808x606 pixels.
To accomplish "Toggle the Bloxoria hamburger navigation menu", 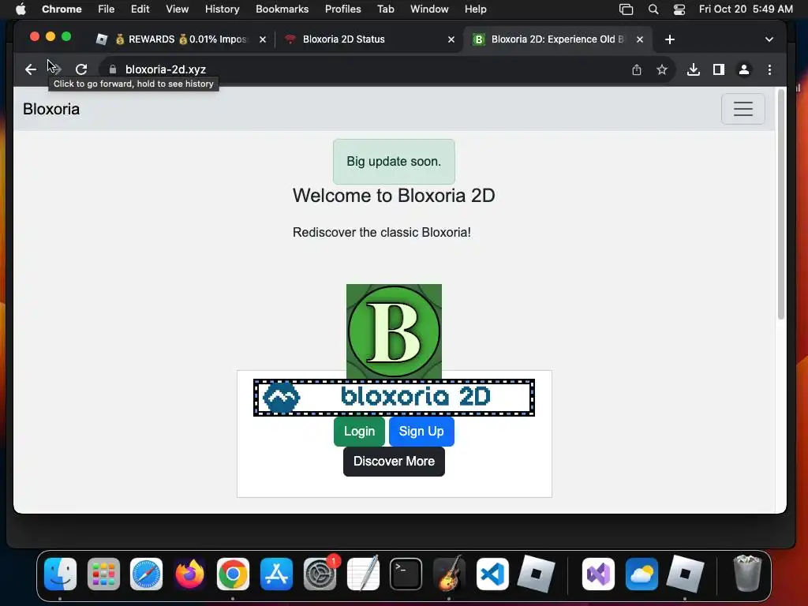I will coord(743,109).
